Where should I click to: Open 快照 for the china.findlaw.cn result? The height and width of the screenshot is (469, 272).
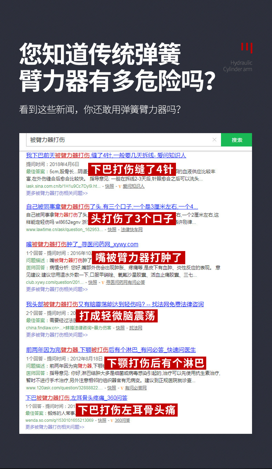click(120, 328)
